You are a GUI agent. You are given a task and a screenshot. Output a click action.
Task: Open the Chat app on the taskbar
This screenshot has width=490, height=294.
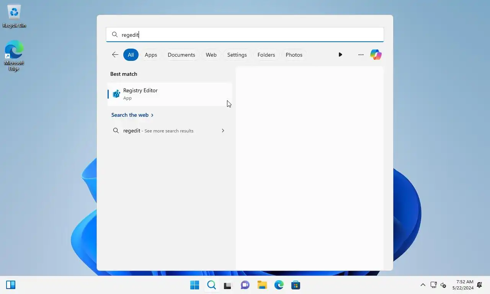245,285
